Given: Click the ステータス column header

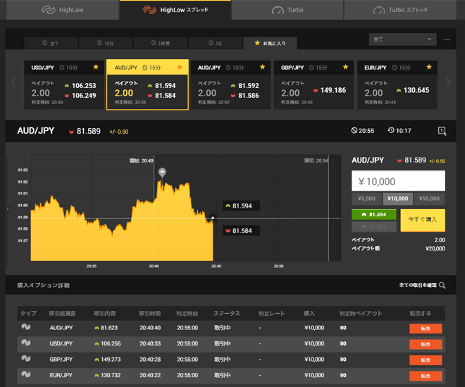Looking at the screenshot, I should pyautogui.click(x=227, y=313).
